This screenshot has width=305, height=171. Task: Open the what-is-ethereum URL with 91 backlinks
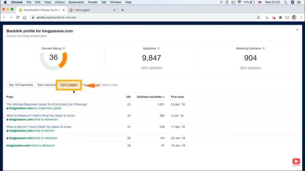point(31,145)
